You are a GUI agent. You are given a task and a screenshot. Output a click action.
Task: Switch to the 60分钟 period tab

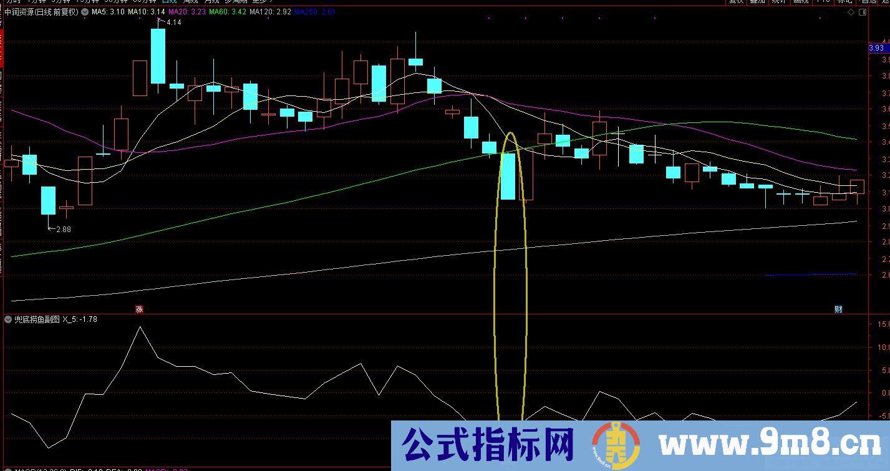coord(144,2)
